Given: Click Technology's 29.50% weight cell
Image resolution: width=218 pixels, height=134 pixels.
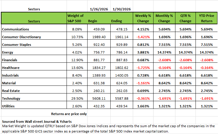Looking at the screenshot, I should click(77, 98).
